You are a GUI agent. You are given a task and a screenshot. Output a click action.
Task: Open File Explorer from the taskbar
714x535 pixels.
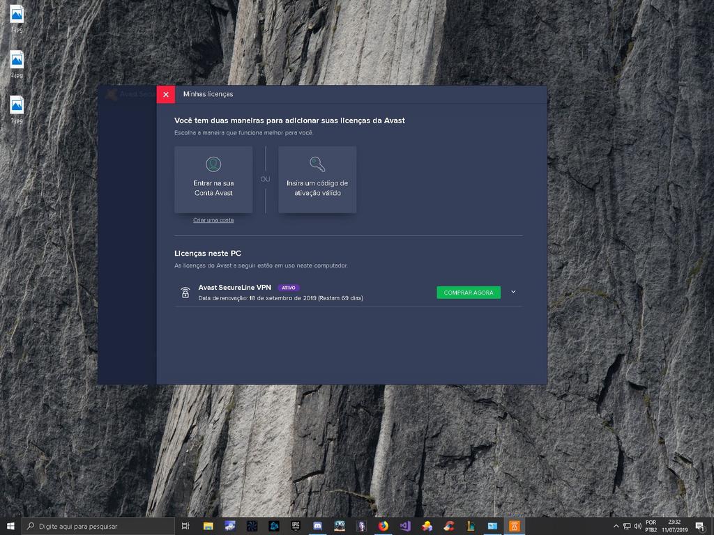pyautogui.click(x=208, y=526)
